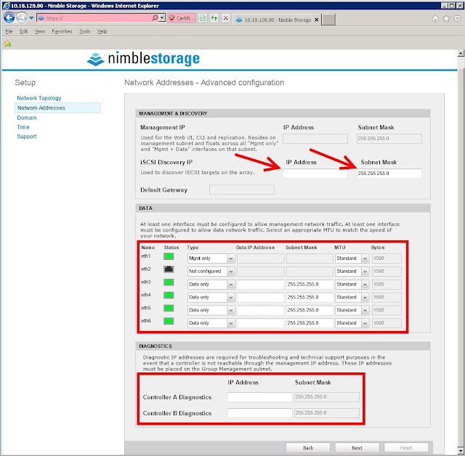The height and width of the screenshot is (456, 465).
Task: Open eth4 Type dropdown showing Data only
Action: (211, 297)
